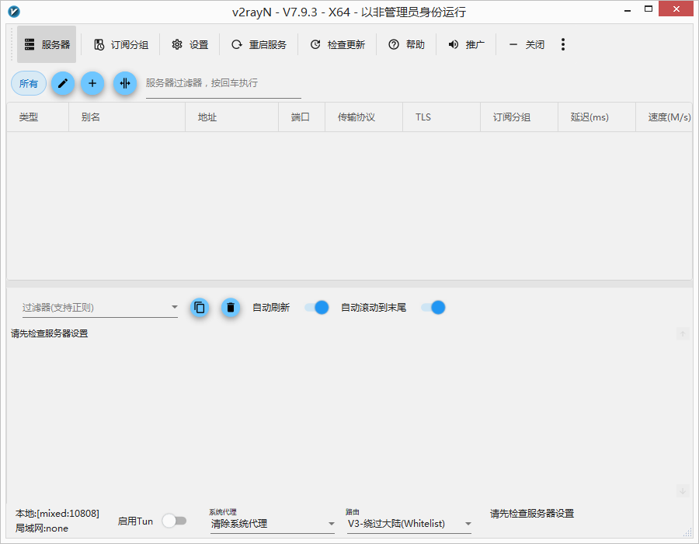Maximize the v2rayN window

(x=649, y=9)
